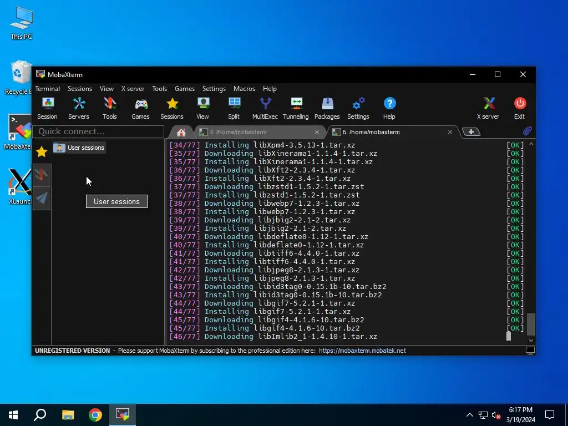Open the Sessions menu in menu bar

(80, 89)
